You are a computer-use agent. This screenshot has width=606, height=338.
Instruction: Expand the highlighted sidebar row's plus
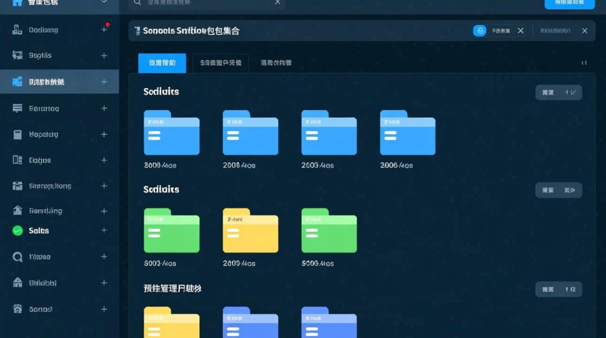point(104,82)
